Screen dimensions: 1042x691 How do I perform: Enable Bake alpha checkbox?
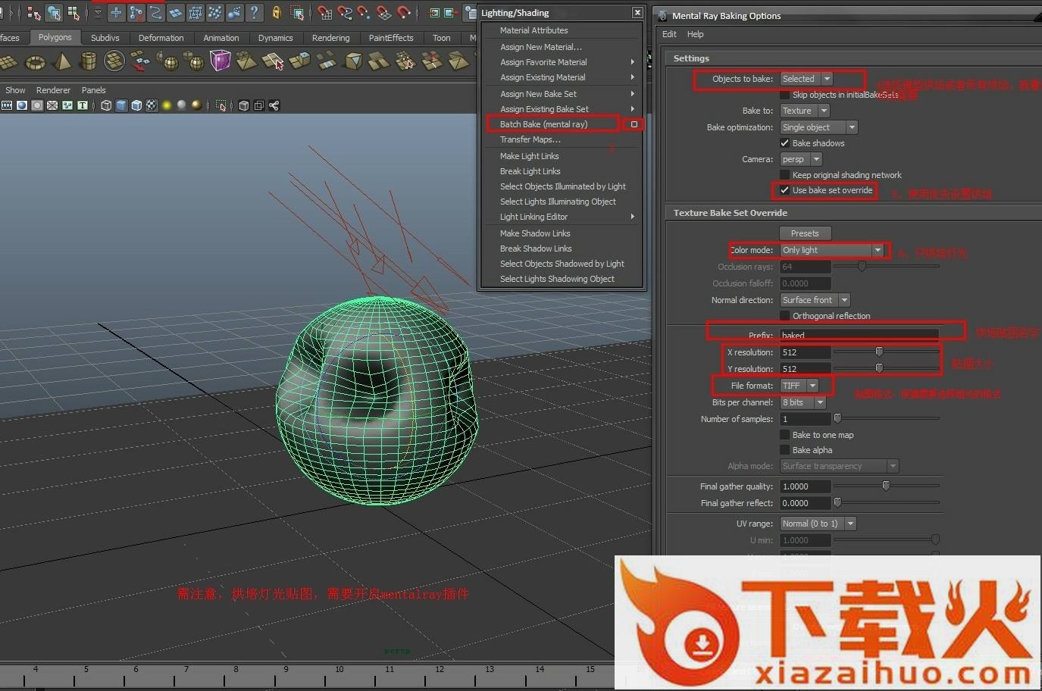(785, 450)
